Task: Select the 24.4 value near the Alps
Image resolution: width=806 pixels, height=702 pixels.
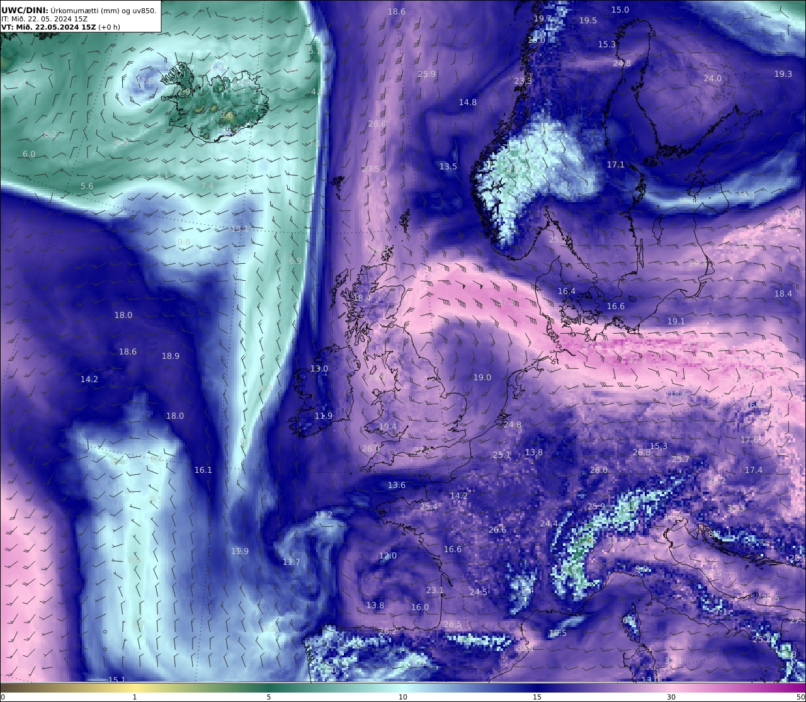Action: [549, 523]
